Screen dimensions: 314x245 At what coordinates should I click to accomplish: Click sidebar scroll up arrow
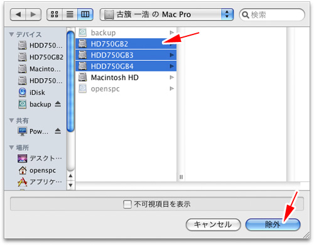pos(70,176)
